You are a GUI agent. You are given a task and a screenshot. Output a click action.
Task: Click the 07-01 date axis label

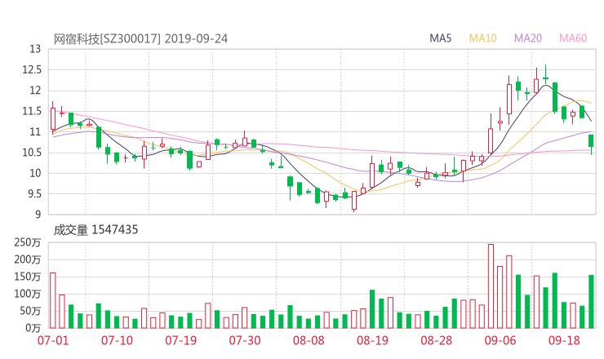click(x=53, y=340)
